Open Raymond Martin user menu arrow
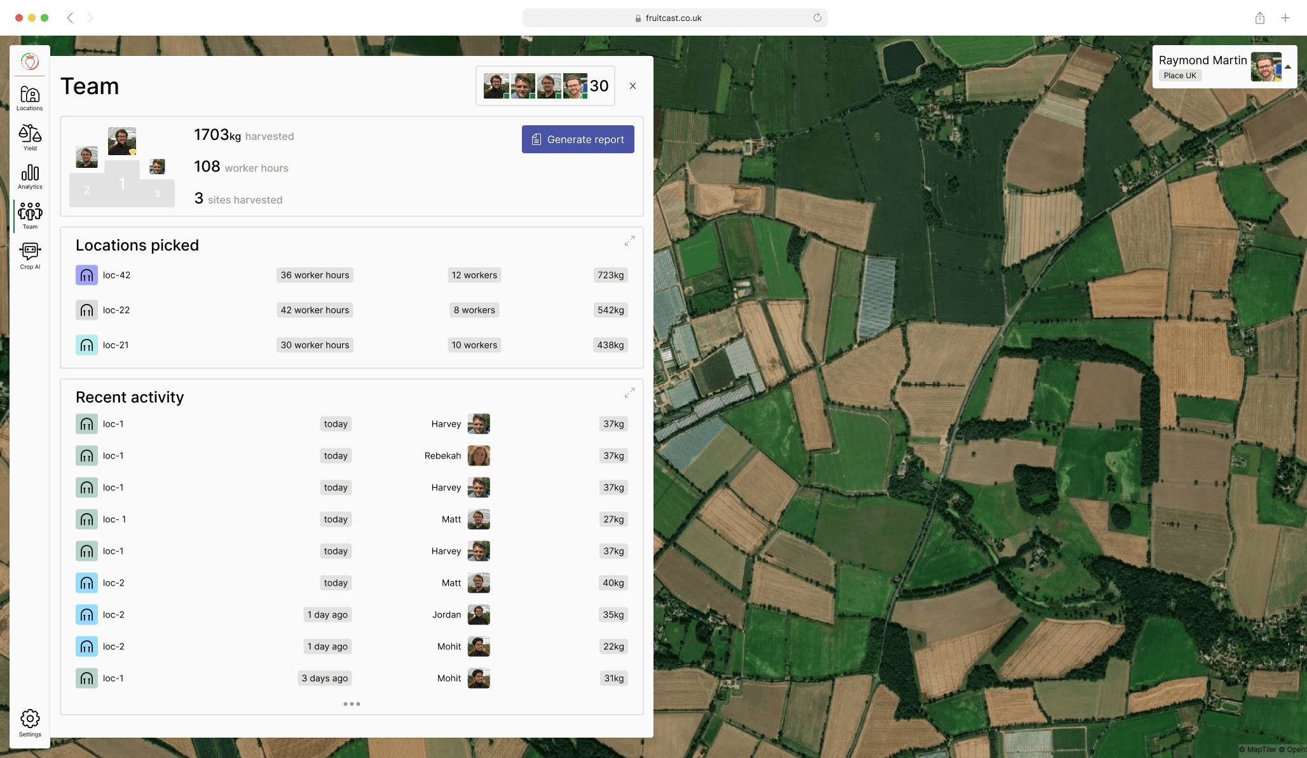The width and height of the screenshot is (1307, 758). coord(1288,67)
